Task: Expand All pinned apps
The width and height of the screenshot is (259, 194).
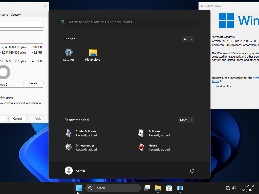Action: [188, 39]
